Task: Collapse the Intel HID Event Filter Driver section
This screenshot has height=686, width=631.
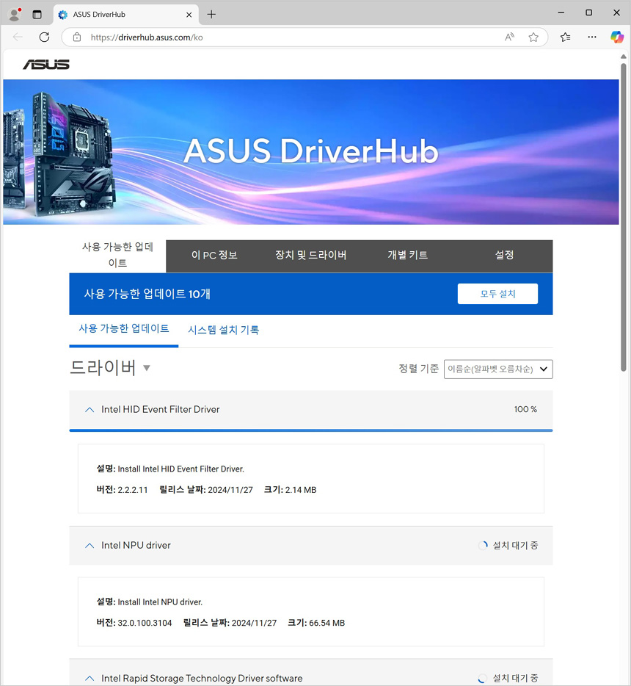Action: coord(90,409)
